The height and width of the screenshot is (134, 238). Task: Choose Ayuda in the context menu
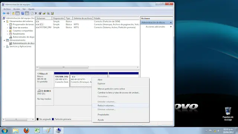[x=120, y=120]
